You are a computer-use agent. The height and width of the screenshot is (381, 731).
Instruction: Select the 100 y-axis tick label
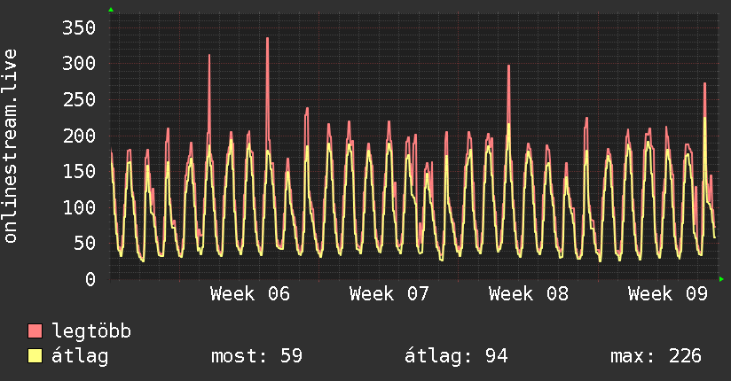click(x=80, y=207)
